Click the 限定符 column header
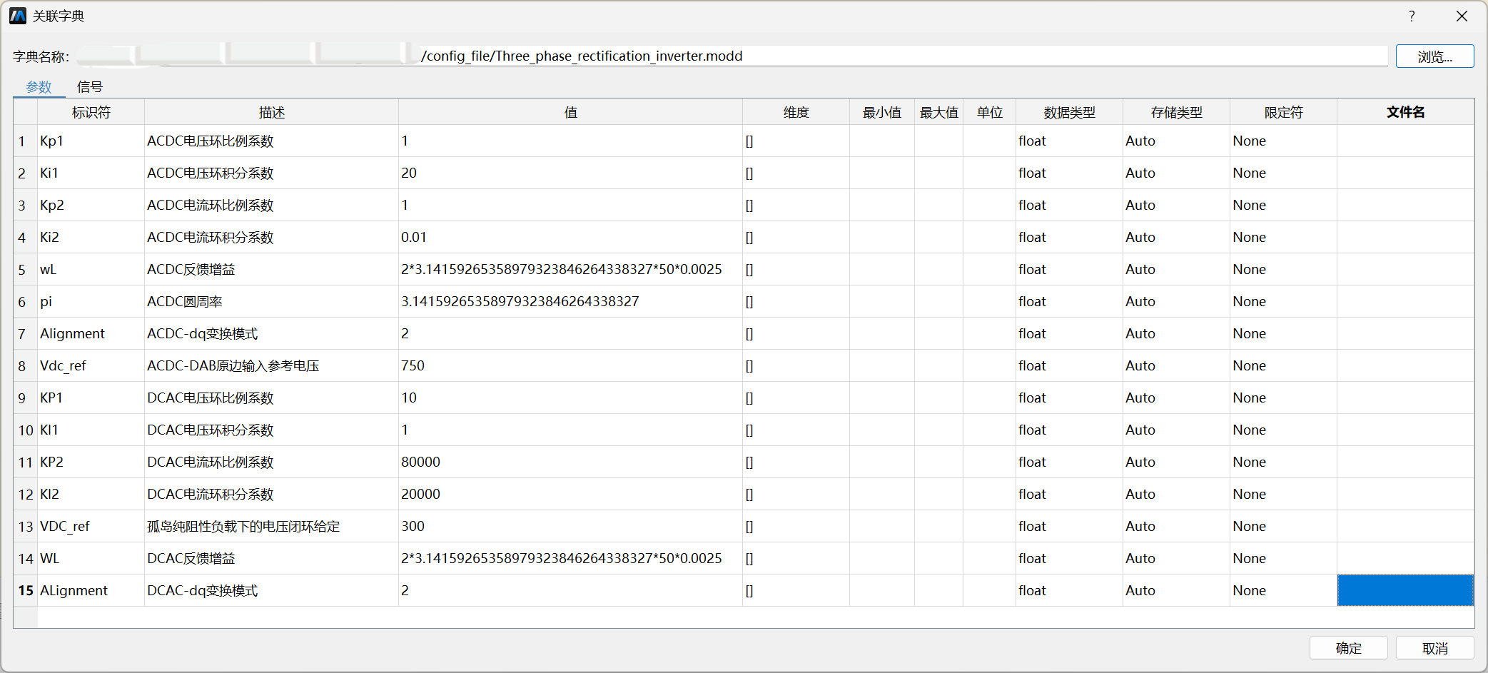 (x=1284, y=112)
